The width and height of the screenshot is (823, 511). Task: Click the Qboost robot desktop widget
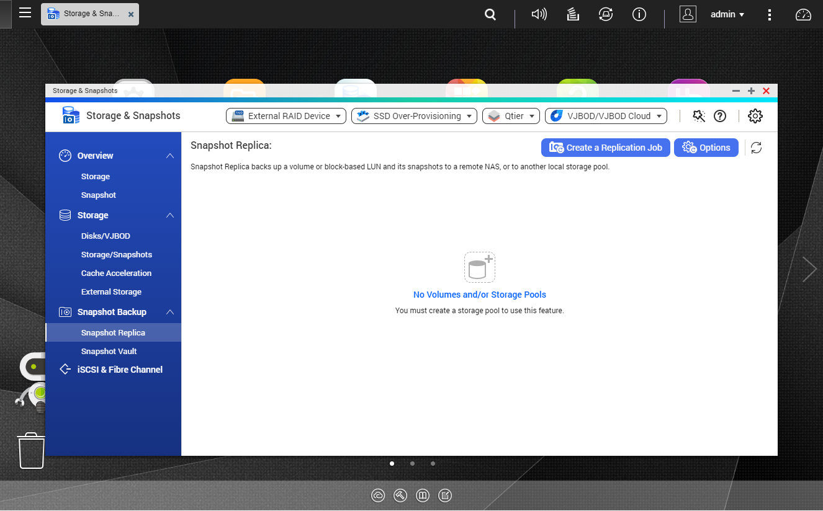click(x=32, y=381)
